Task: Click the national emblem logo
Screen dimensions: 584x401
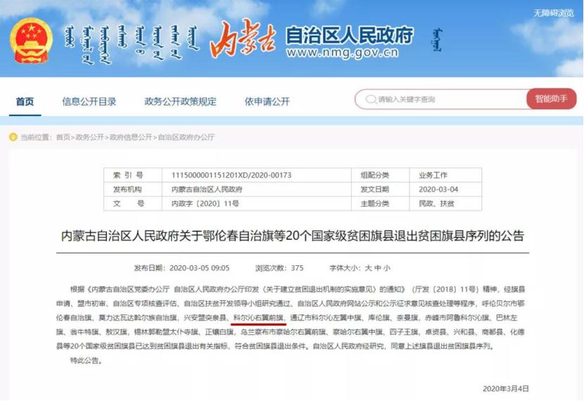Action: point(31,41)
